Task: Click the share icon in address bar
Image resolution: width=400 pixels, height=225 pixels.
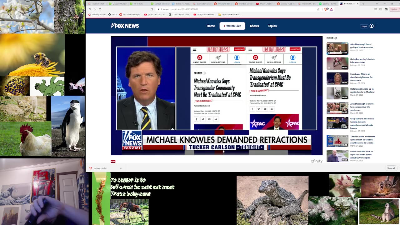Action: point(318,9)
